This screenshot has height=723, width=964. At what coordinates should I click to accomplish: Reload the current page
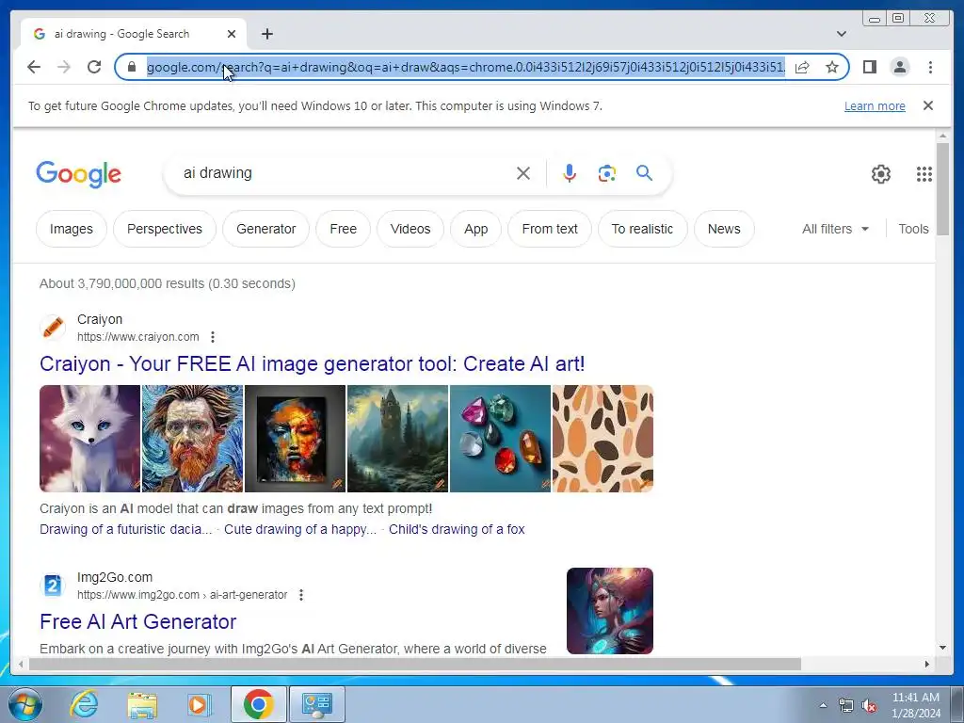tap(94, 67)
